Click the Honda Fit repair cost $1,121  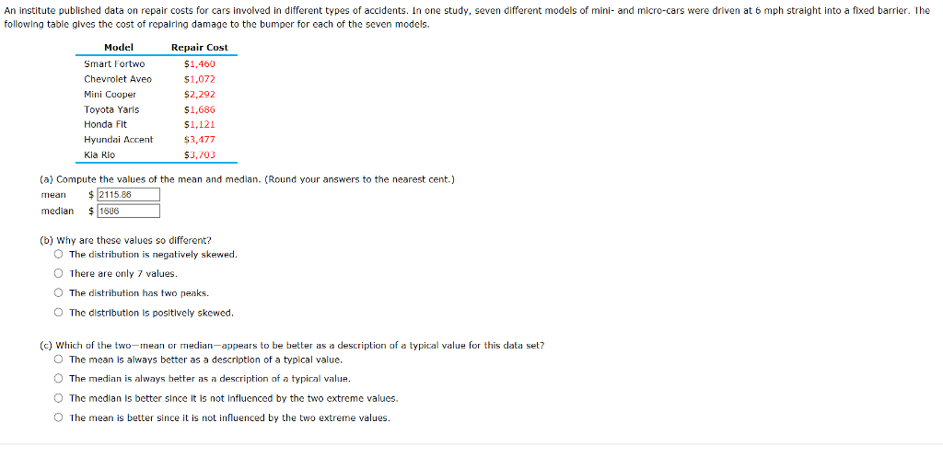(200, 124)
